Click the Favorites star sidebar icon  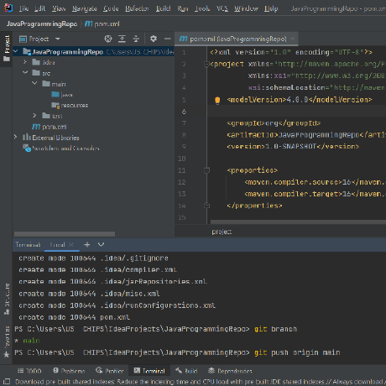click(x=7, y=355)
